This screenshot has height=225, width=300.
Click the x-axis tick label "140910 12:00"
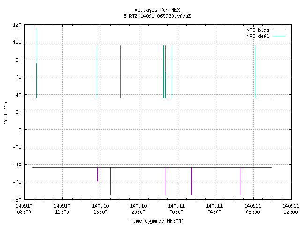[62, 209]
